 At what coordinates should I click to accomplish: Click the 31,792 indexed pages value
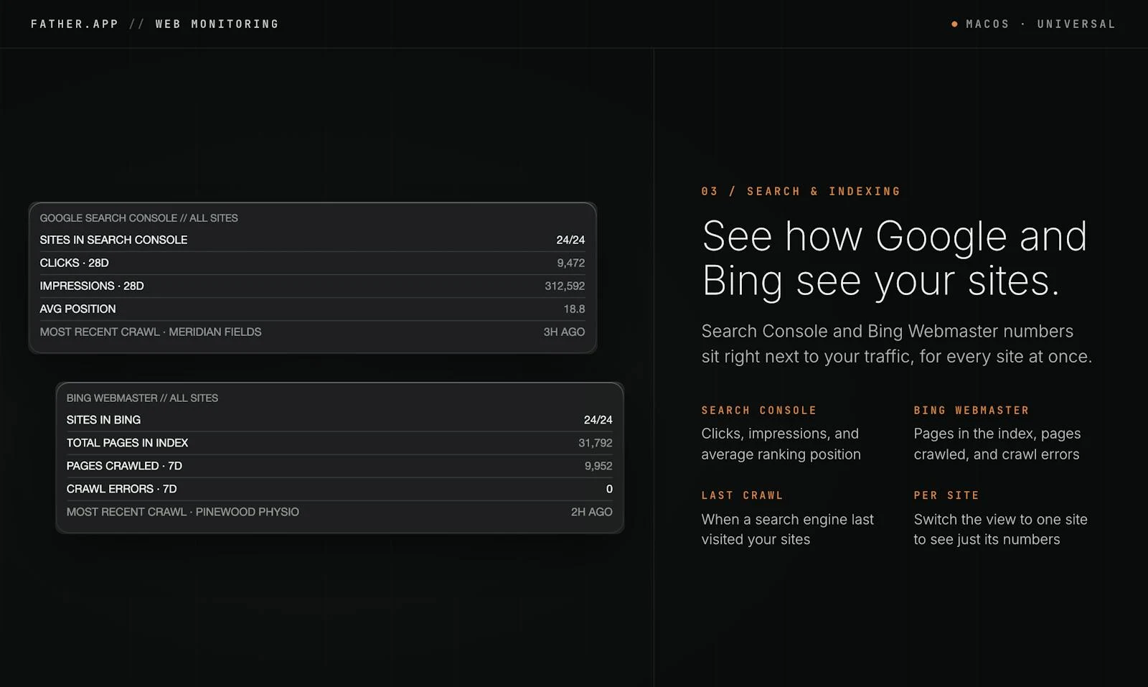click(x=596, y=443)
